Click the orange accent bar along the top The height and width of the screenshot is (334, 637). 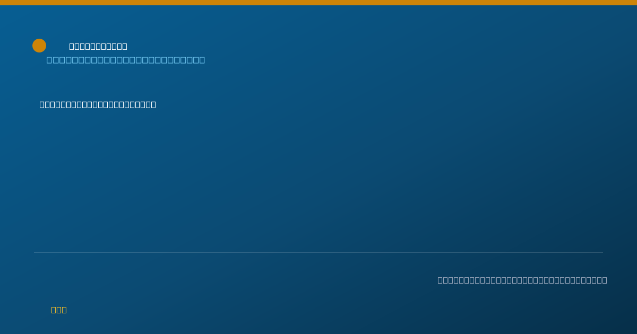[x=318, y=3]
